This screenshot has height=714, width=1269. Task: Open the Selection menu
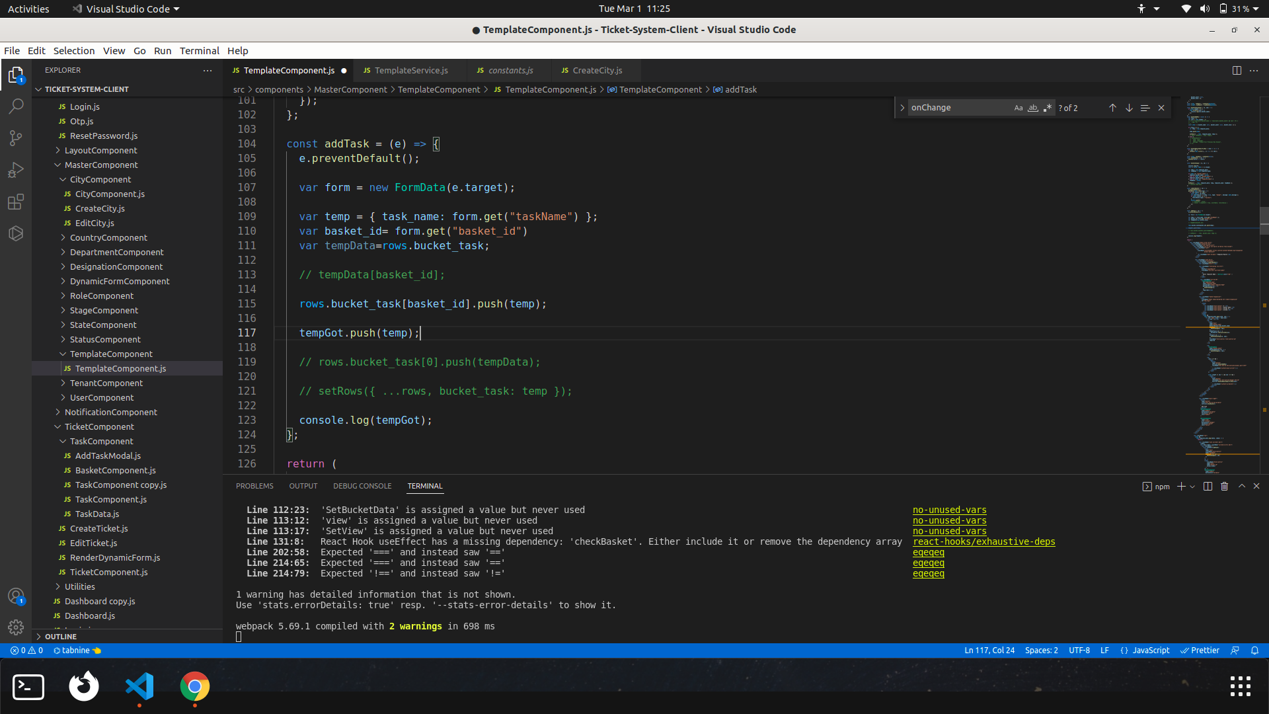click(74, 51)
